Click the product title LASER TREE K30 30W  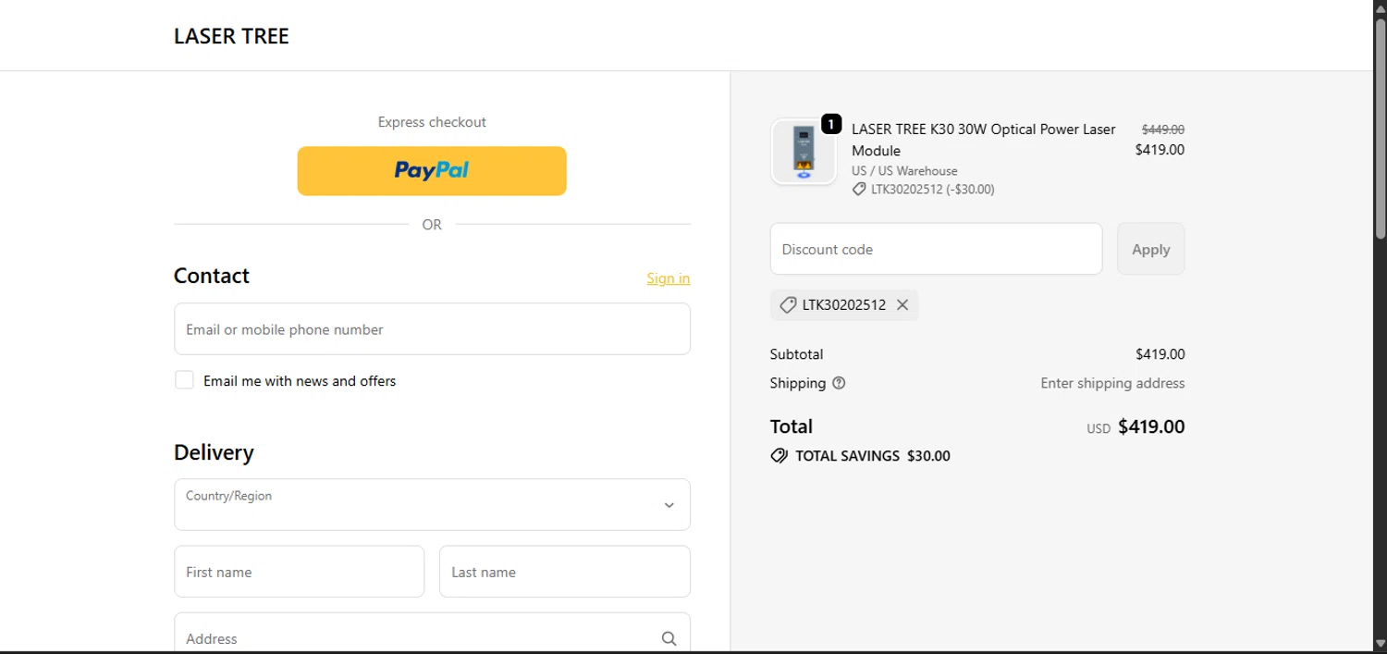click(983, 140)
